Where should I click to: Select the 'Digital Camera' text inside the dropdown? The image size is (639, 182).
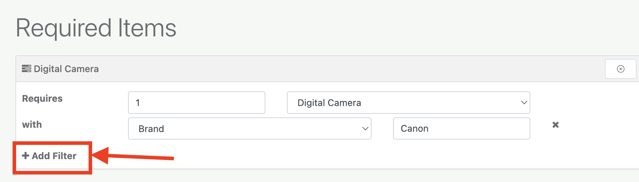pyautogui.click(x=329, y=103)
